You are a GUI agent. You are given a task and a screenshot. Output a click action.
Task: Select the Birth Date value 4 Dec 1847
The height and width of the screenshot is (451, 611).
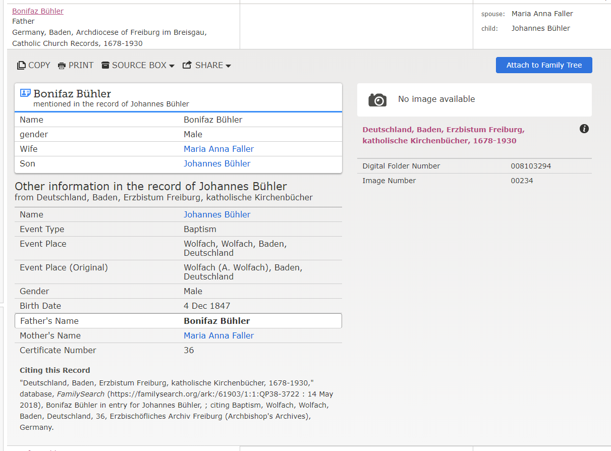(x=207, y=306)
